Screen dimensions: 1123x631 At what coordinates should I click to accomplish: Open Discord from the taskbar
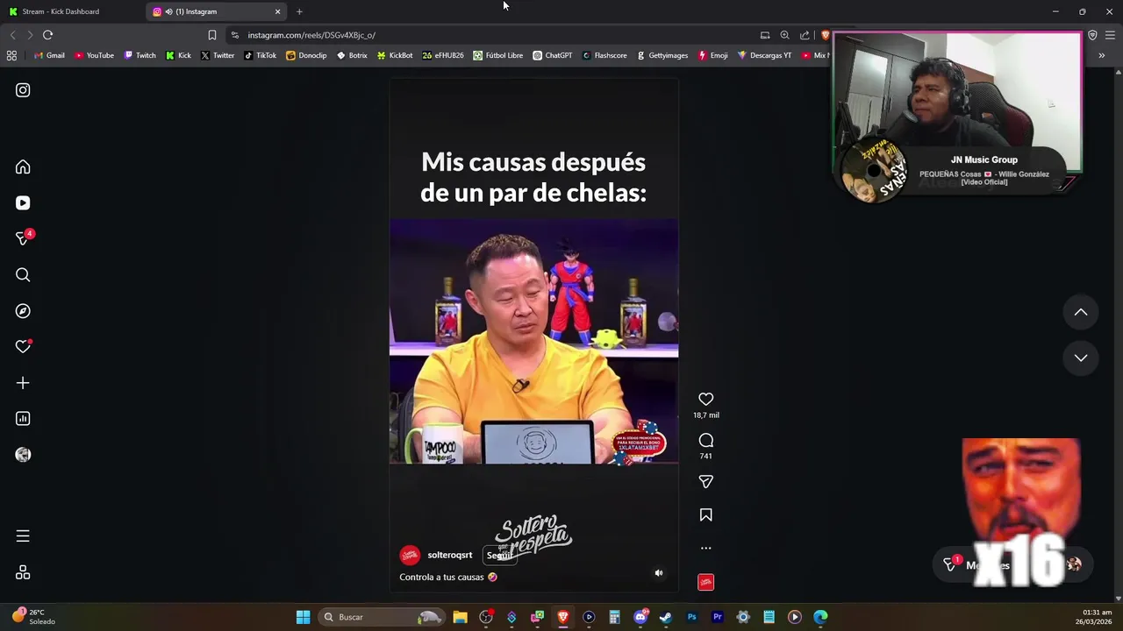click(x=640, y=617)
